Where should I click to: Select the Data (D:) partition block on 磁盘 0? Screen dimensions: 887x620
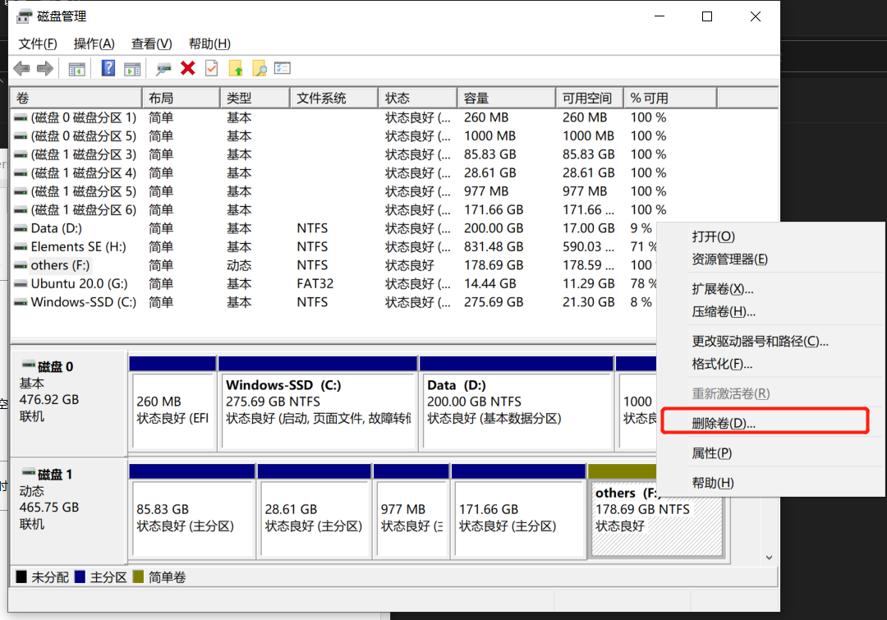click(x=517, y=402)
